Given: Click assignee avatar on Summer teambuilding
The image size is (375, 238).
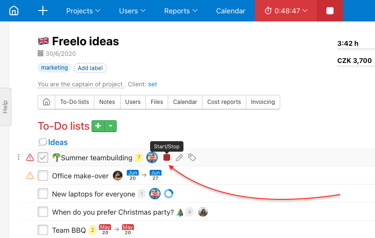Looking at the screenshot, I should pyautogui.click(x=152, y=157).
